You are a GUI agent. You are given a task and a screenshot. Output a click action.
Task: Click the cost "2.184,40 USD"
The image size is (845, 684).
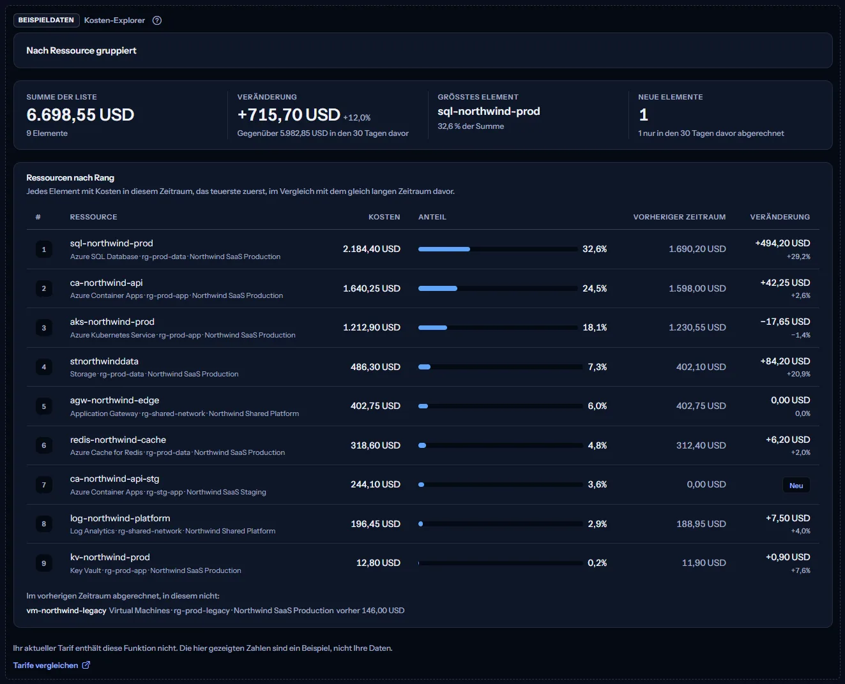pyautogui.click(x=372, y=249)
